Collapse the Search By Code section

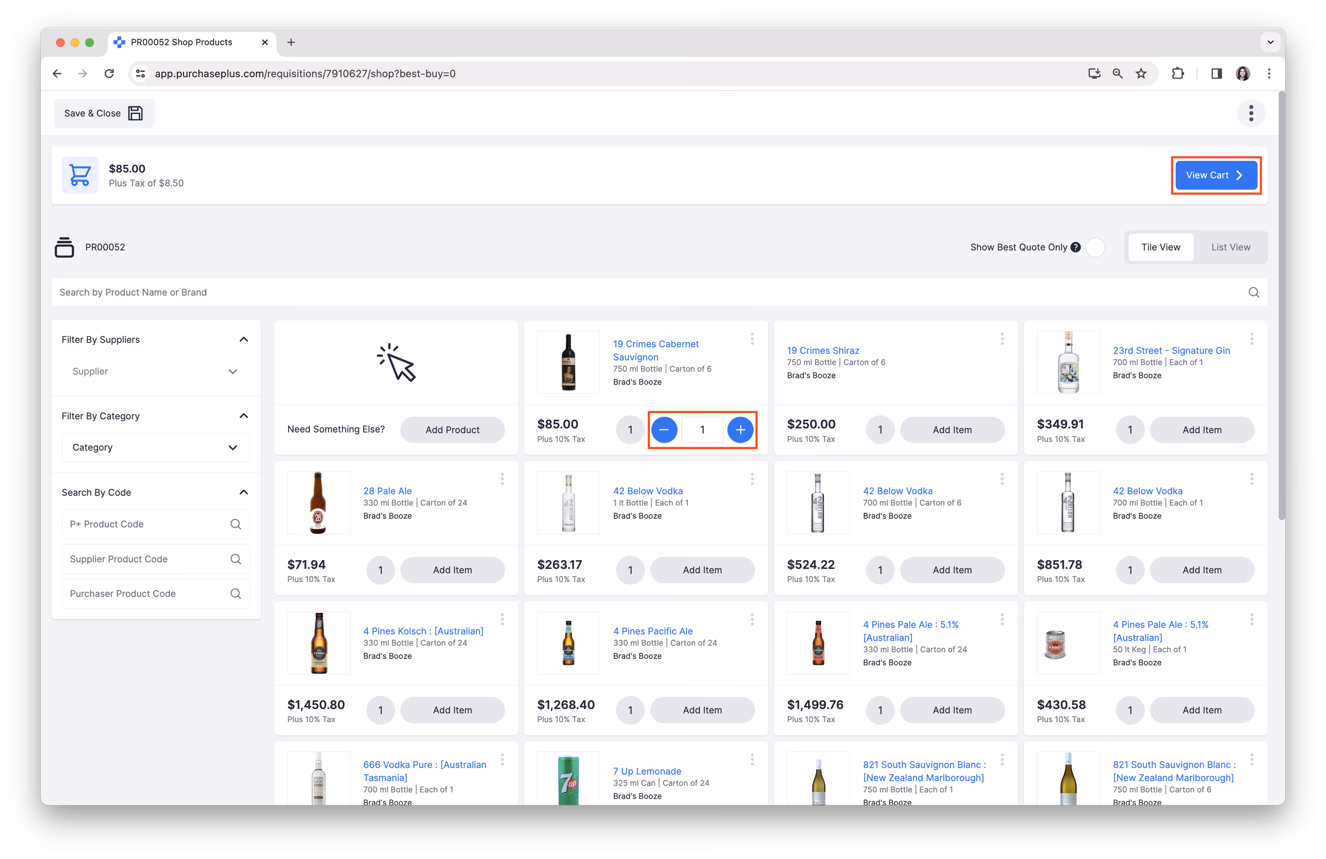pos(243,492)
